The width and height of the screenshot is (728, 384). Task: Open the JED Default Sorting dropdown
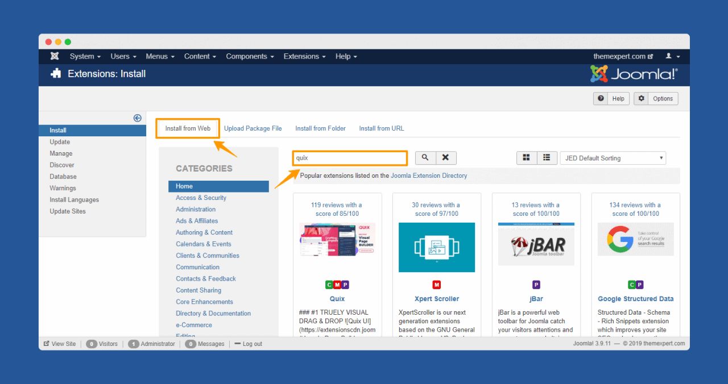613,158
